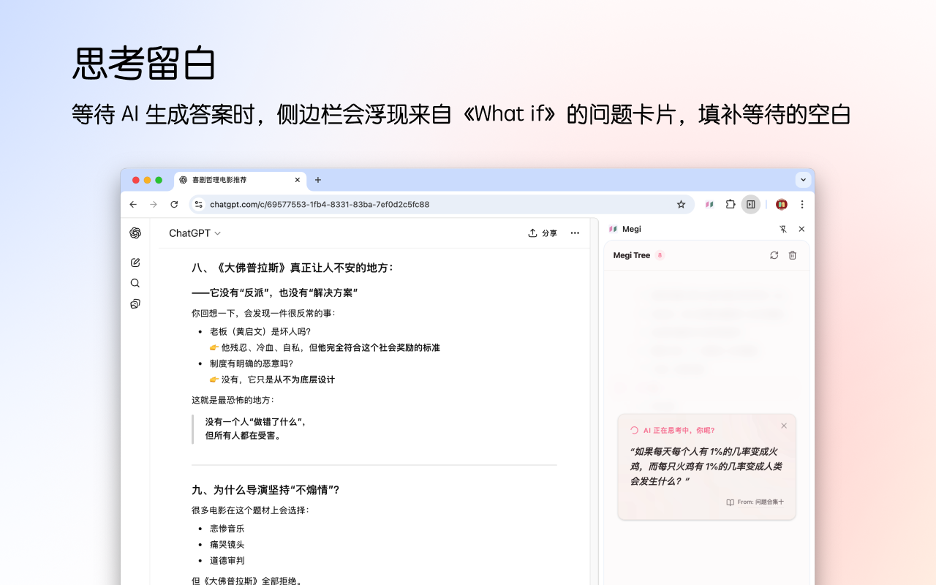This screenshot has height=585, width=936.
Task: Refresh the Megi Tree list
Action: 774,255
